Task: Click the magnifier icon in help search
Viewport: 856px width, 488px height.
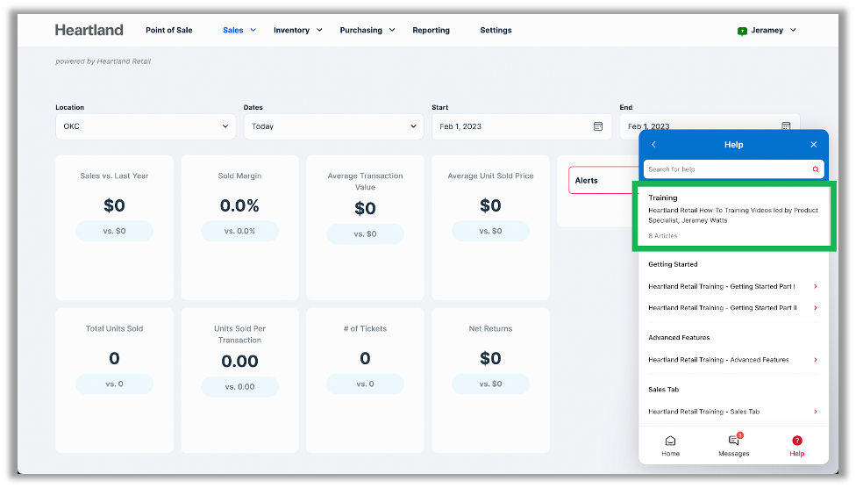Action: [816, 169]
